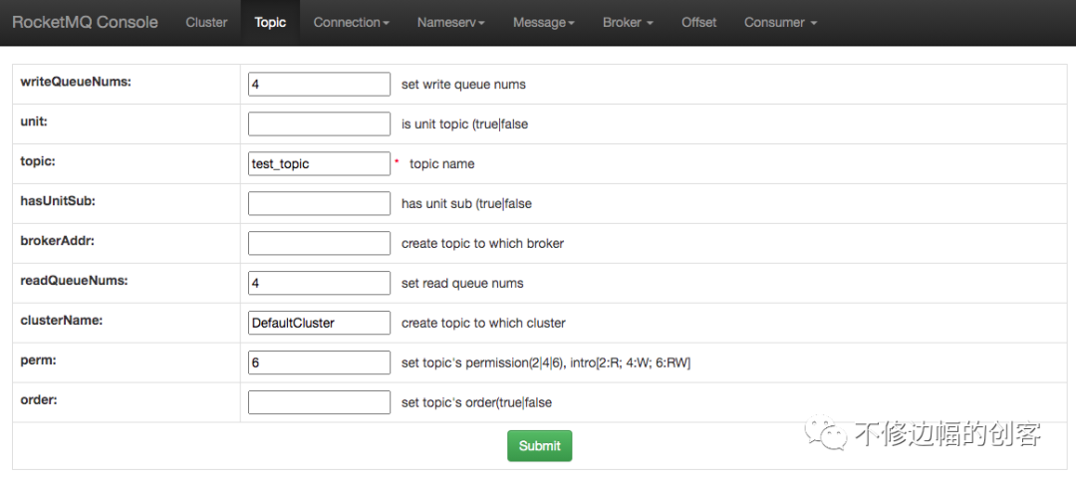Expand the Nameserv dropdown menu

[x=450, y=22]
